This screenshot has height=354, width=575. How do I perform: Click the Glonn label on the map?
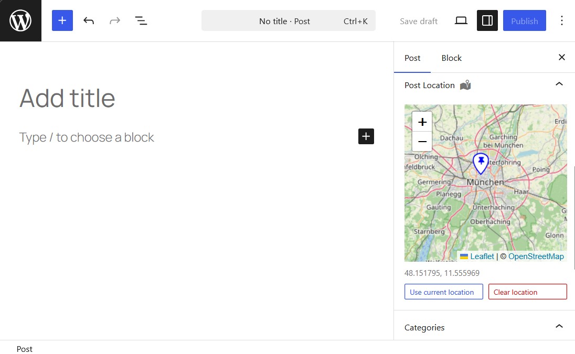tap(554, 235)
